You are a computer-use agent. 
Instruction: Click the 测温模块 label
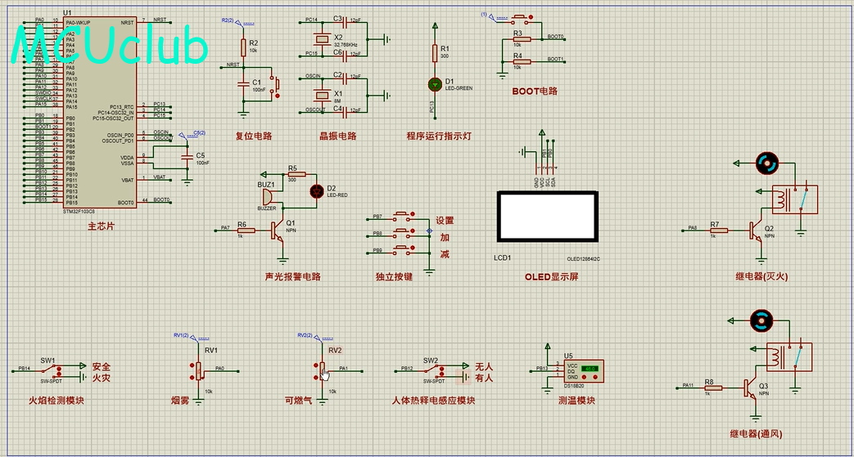[576, 401]
